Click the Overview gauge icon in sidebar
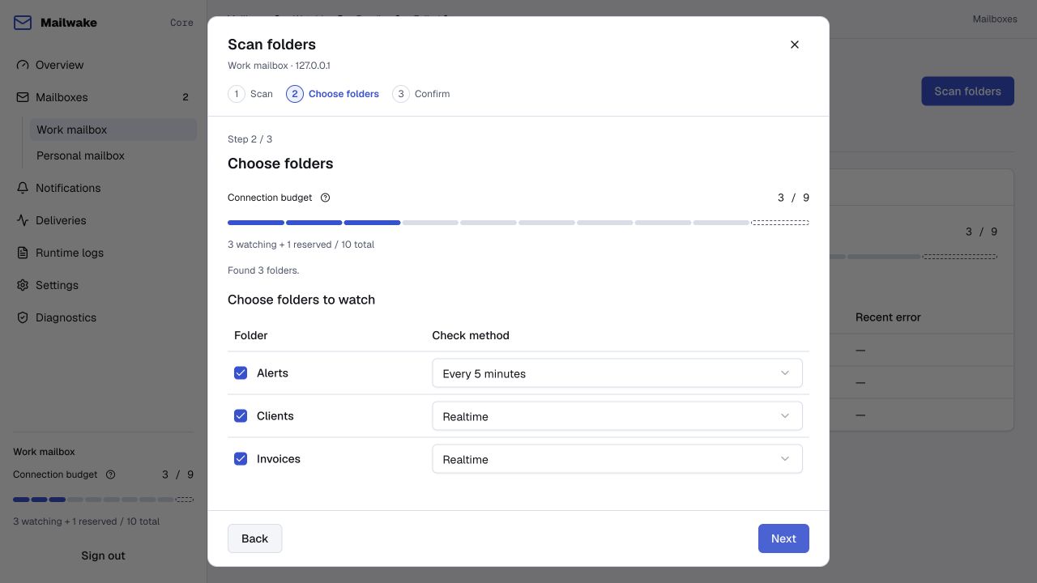This screenshot has width=1037, height=583. tap(23, 65)
